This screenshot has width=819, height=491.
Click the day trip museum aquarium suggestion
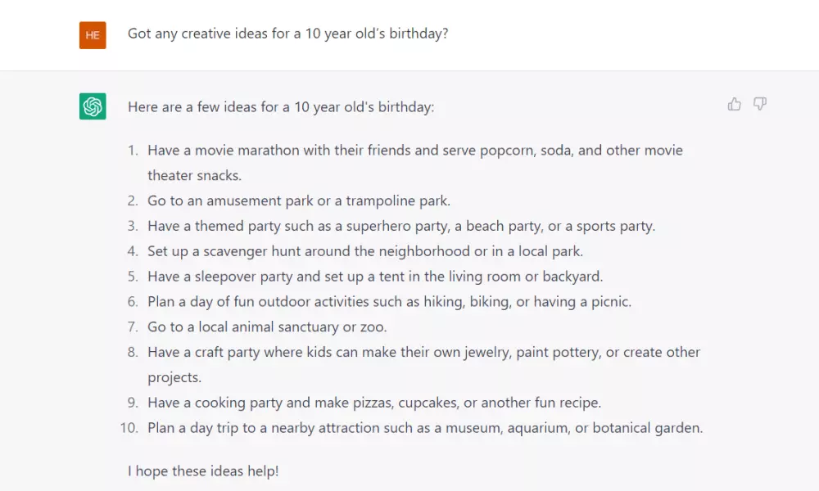coord(425,428)
